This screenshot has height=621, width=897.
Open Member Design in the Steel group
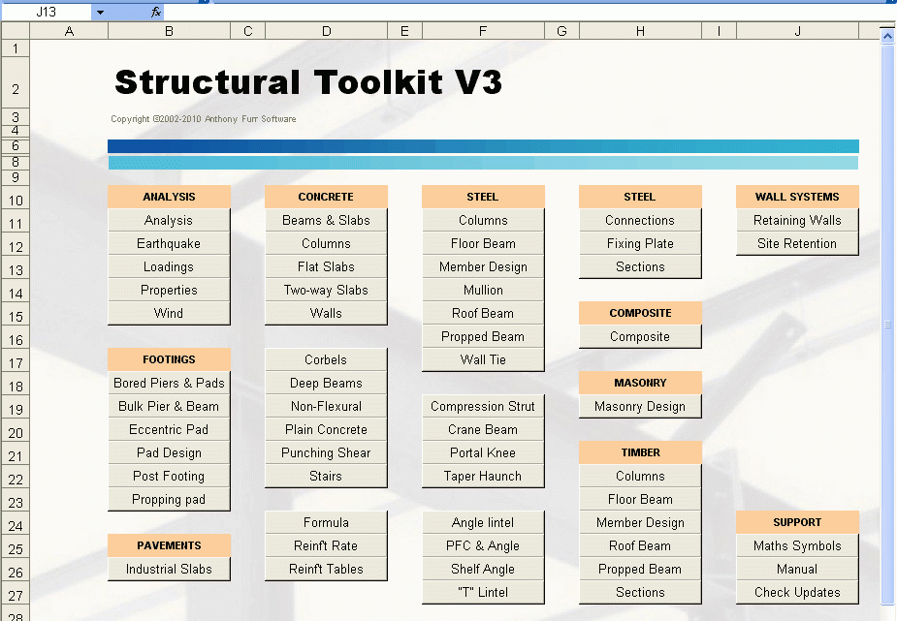483,266
